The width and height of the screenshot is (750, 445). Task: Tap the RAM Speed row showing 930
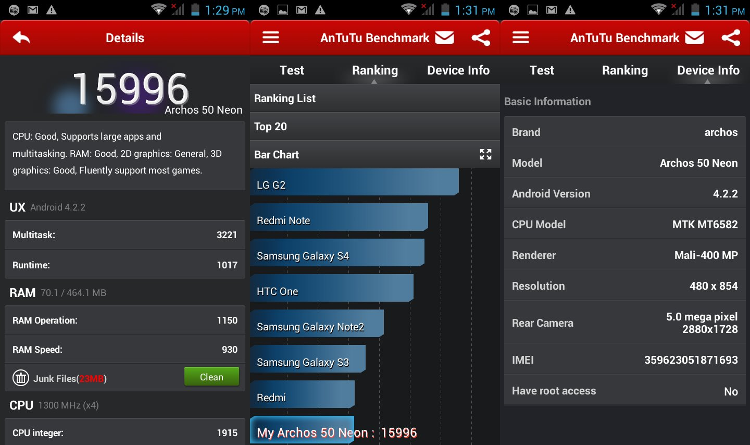click(125, 349)
